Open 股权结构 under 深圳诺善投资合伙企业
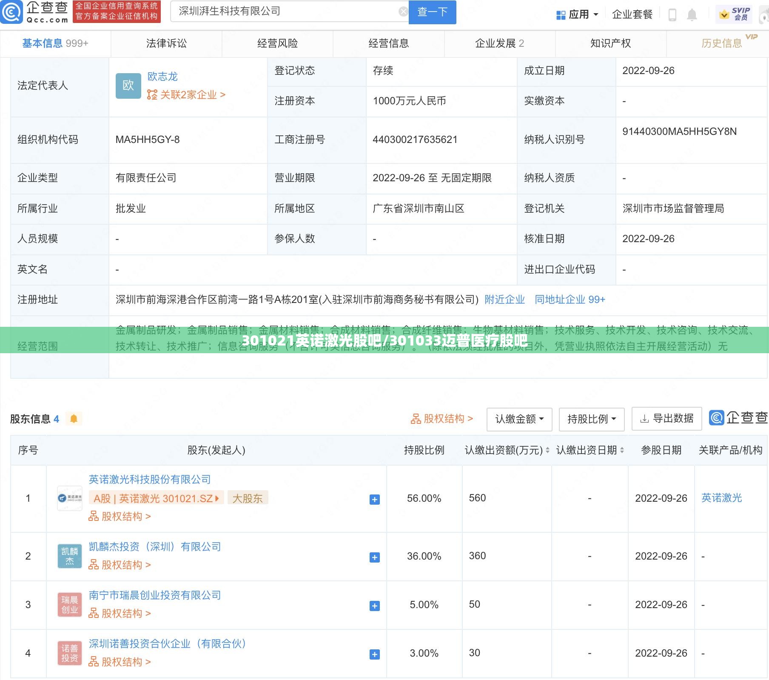The height and width of the screenshot is (680, 769). [120, 662]
